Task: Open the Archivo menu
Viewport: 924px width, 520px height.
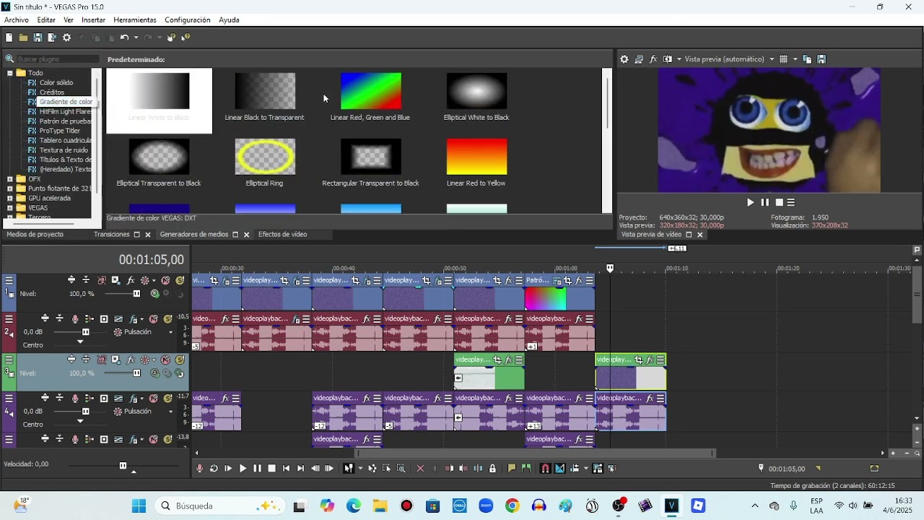Action: 16,20
